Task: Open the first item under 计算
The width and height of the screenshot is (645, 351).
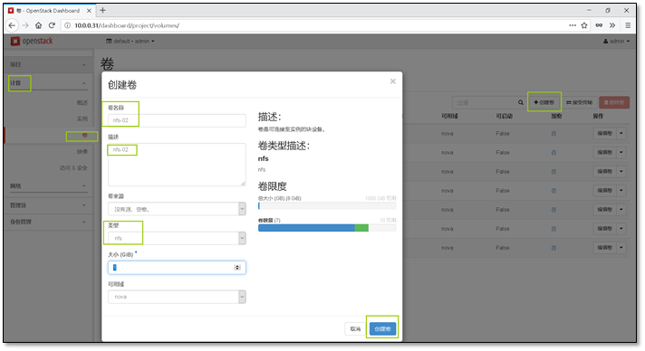Action: tap(82, 103)
